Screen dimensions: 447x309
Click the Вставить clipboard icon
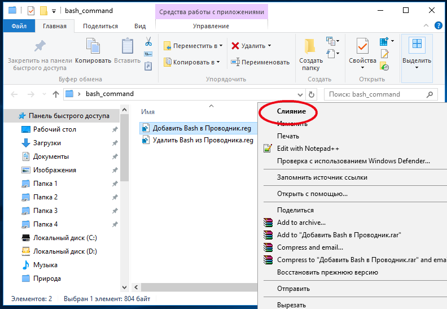[x=127, y=46]
